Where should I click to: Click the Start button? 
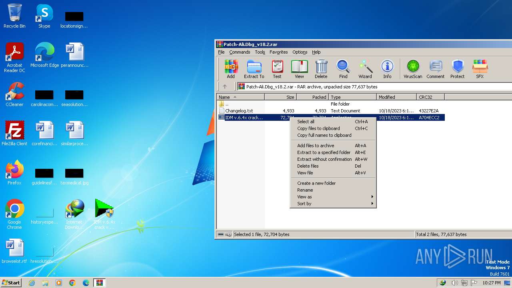point(11,282)
